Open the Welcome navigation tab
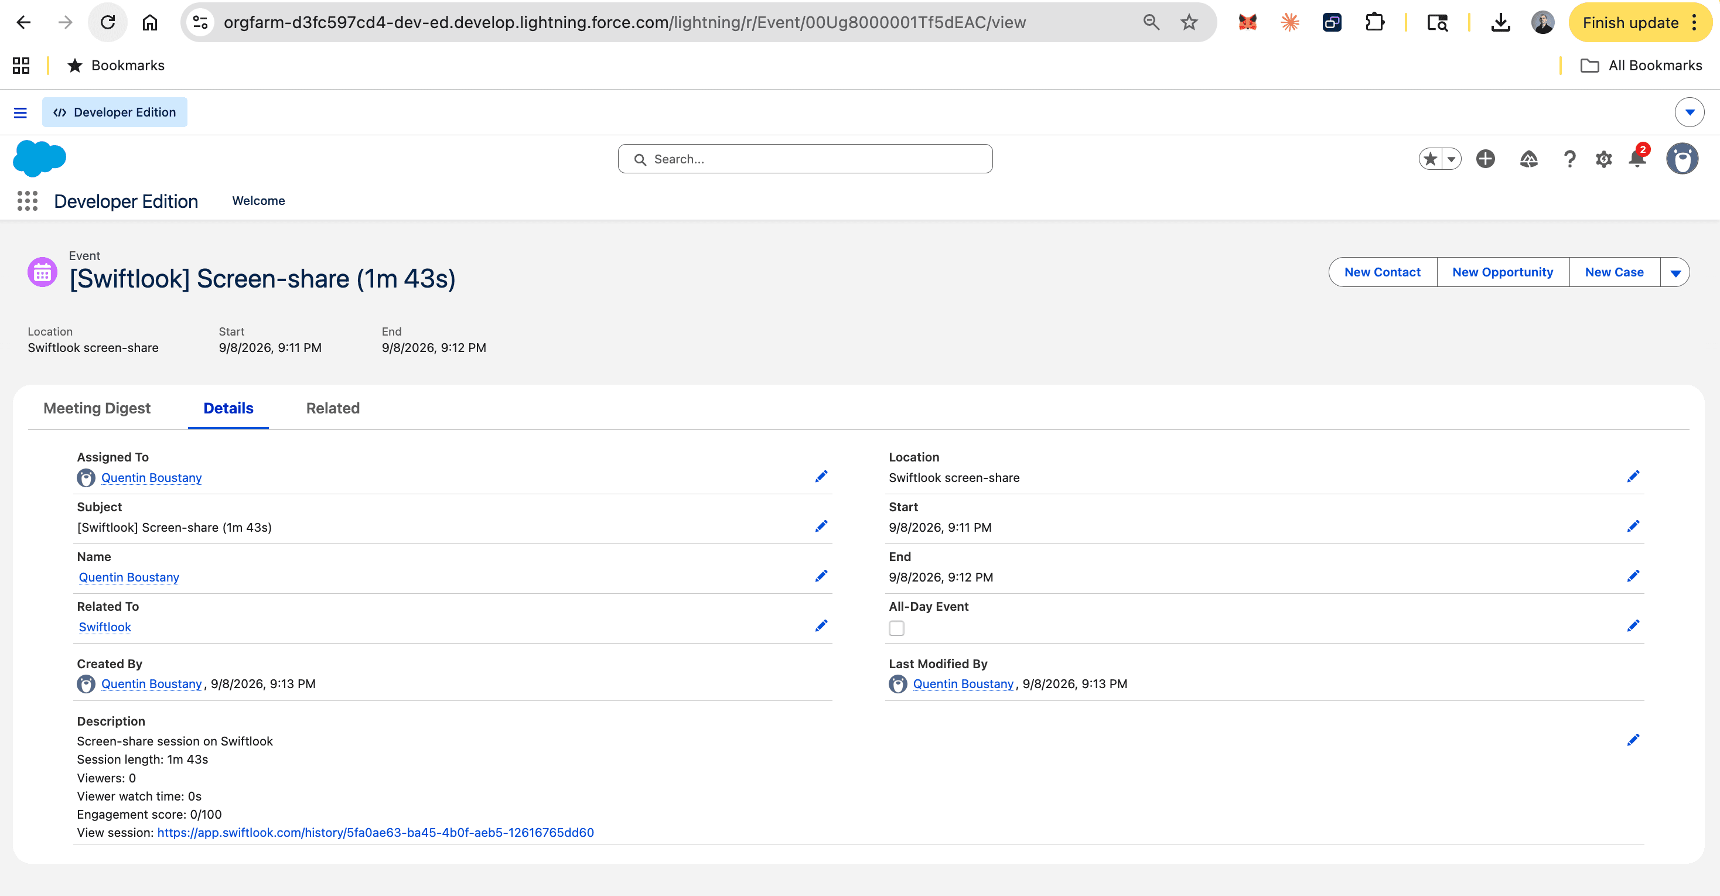This screenshot has width=1720, height=896. pyautogui.click(x=258, y=201)
